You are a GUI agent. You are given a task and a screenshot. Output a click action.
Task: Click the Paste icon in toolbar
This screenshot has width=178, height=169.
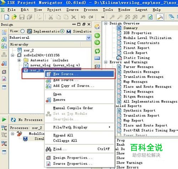point(66,17)
